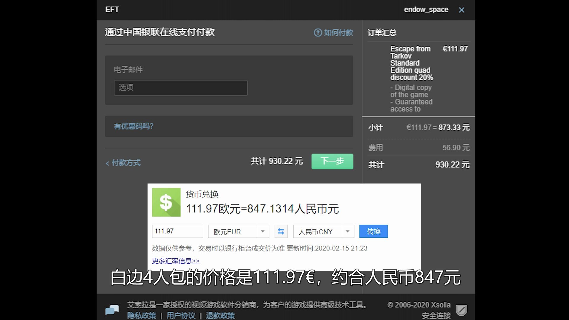Click the green dollar currency exchange icon
Viewport: 569px width, 320px height.
click(166, 202)
